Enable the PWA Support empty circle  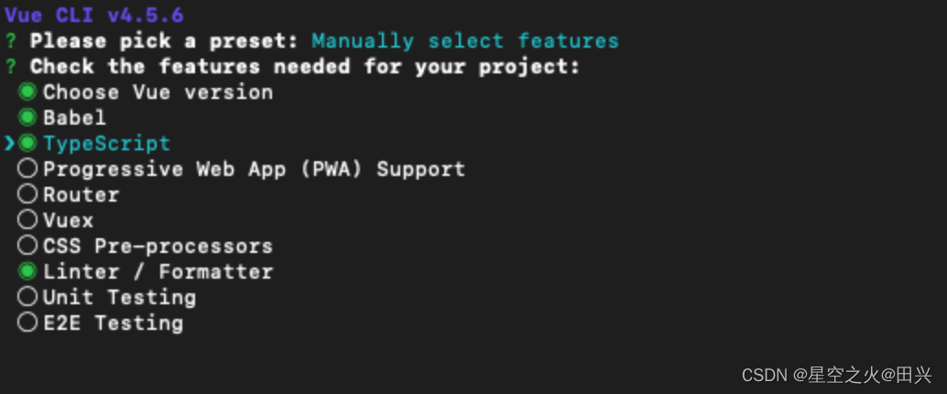(x=27, y=169)
